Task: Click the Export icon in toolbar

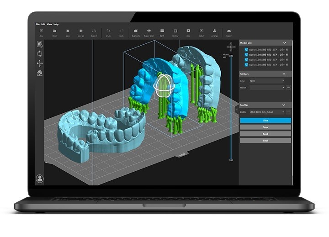Action: pos(94,31)
